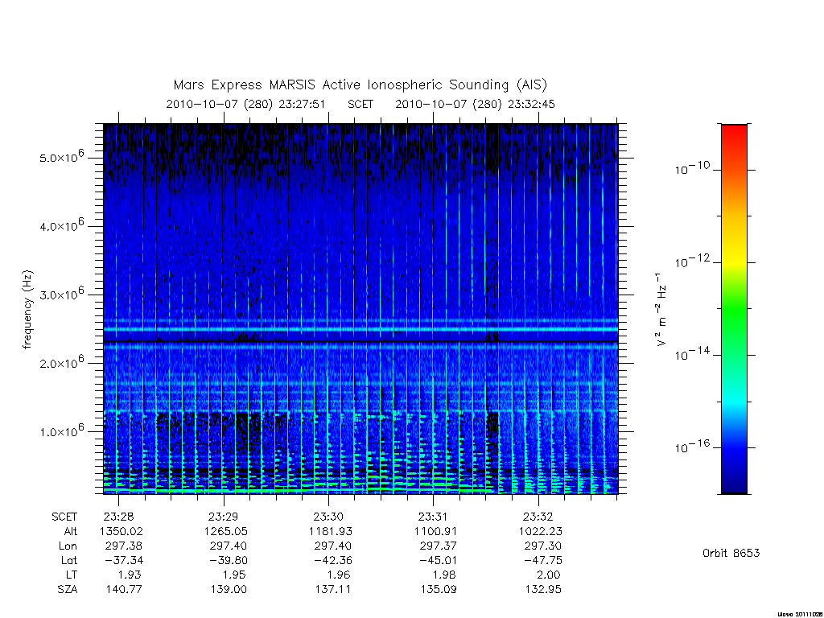
Task: Click x-axis time label '23:28'
Action: tap(119, 517)
